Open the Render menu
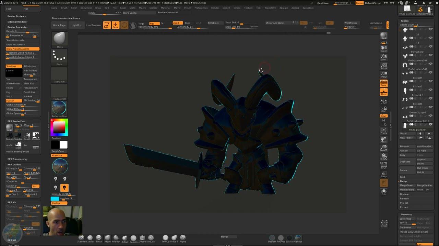 tap(215, 8)
